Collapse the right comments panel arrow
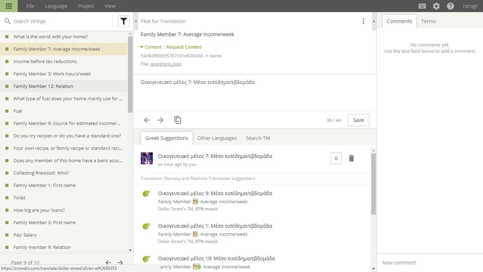The width and height of the screenshot is (483, 272). tap(374, 21)
